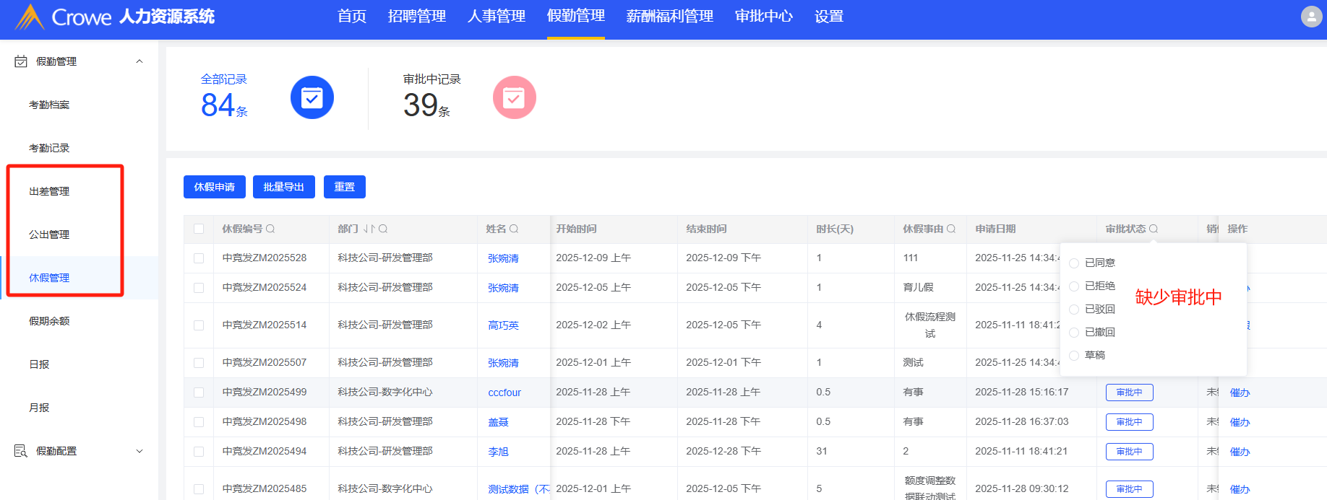Image resolution: width=1327 pixels, height=500 pixels.
Task: Click the blue calendar icon for 全部记录
Action: [x=312, y=97]
